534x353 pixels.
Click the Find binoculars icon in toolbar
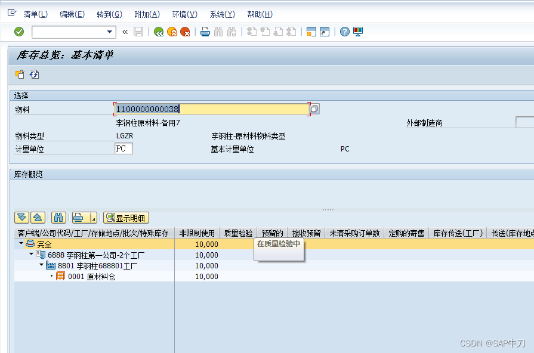coord(218,32)
